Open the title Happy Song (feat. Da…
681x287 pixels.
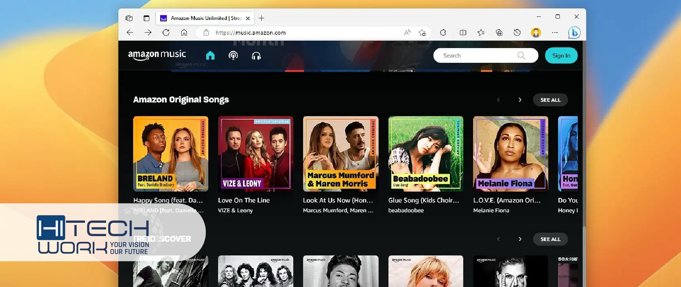[x=168, y=200]
